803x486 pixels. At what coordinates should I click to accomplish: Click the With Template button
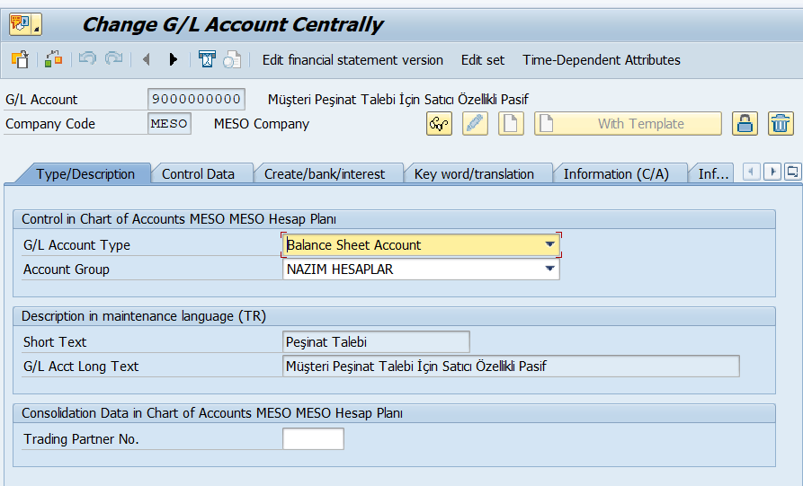628,123
